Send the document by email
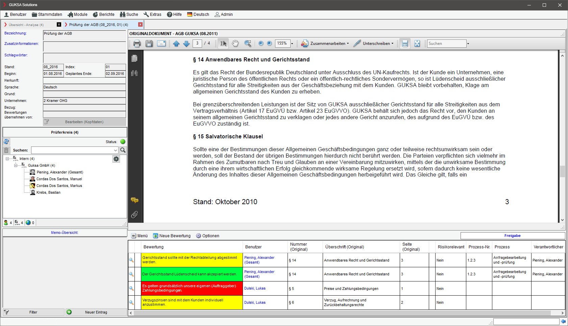The height and width of the screenshot is (326, 568). [162, 44]
